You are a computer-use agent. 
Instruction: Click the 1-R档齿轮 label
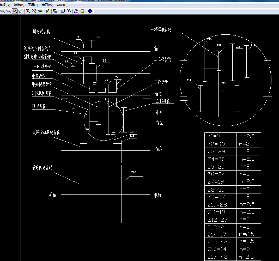(41, 67)
